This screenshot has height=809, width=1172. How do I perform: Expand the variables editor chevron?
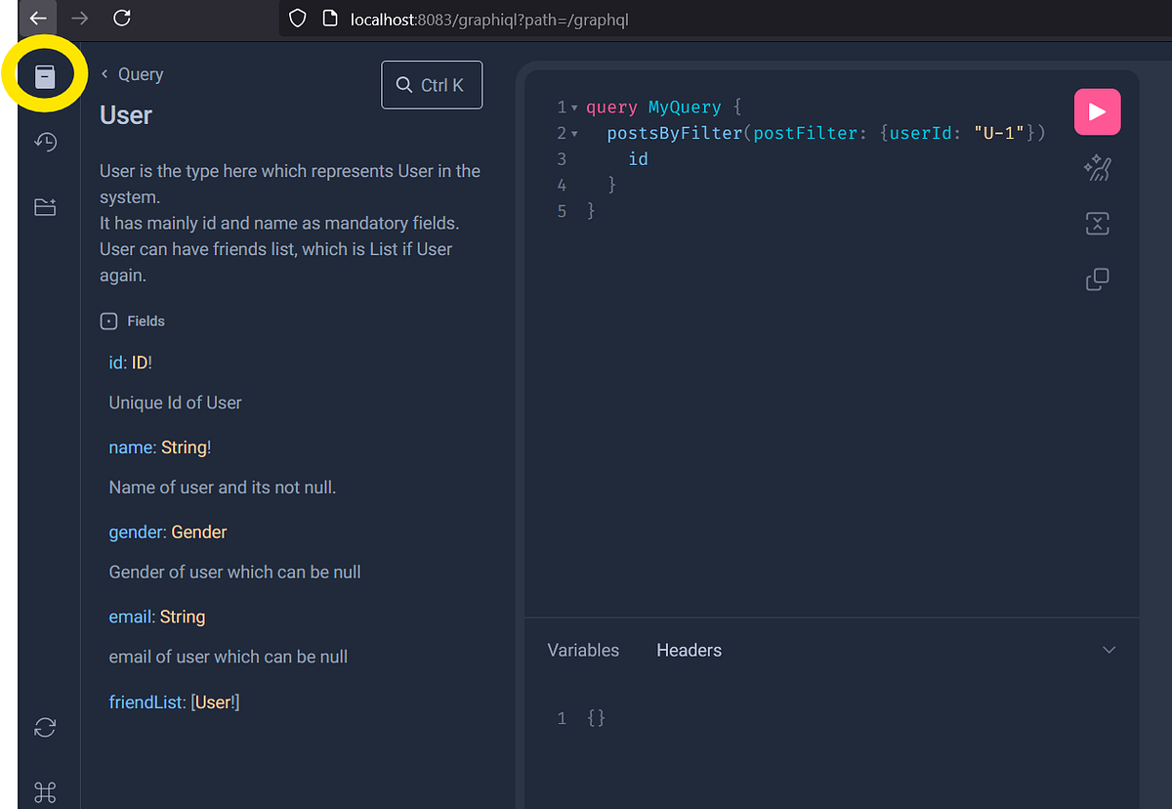point(1109,650)
